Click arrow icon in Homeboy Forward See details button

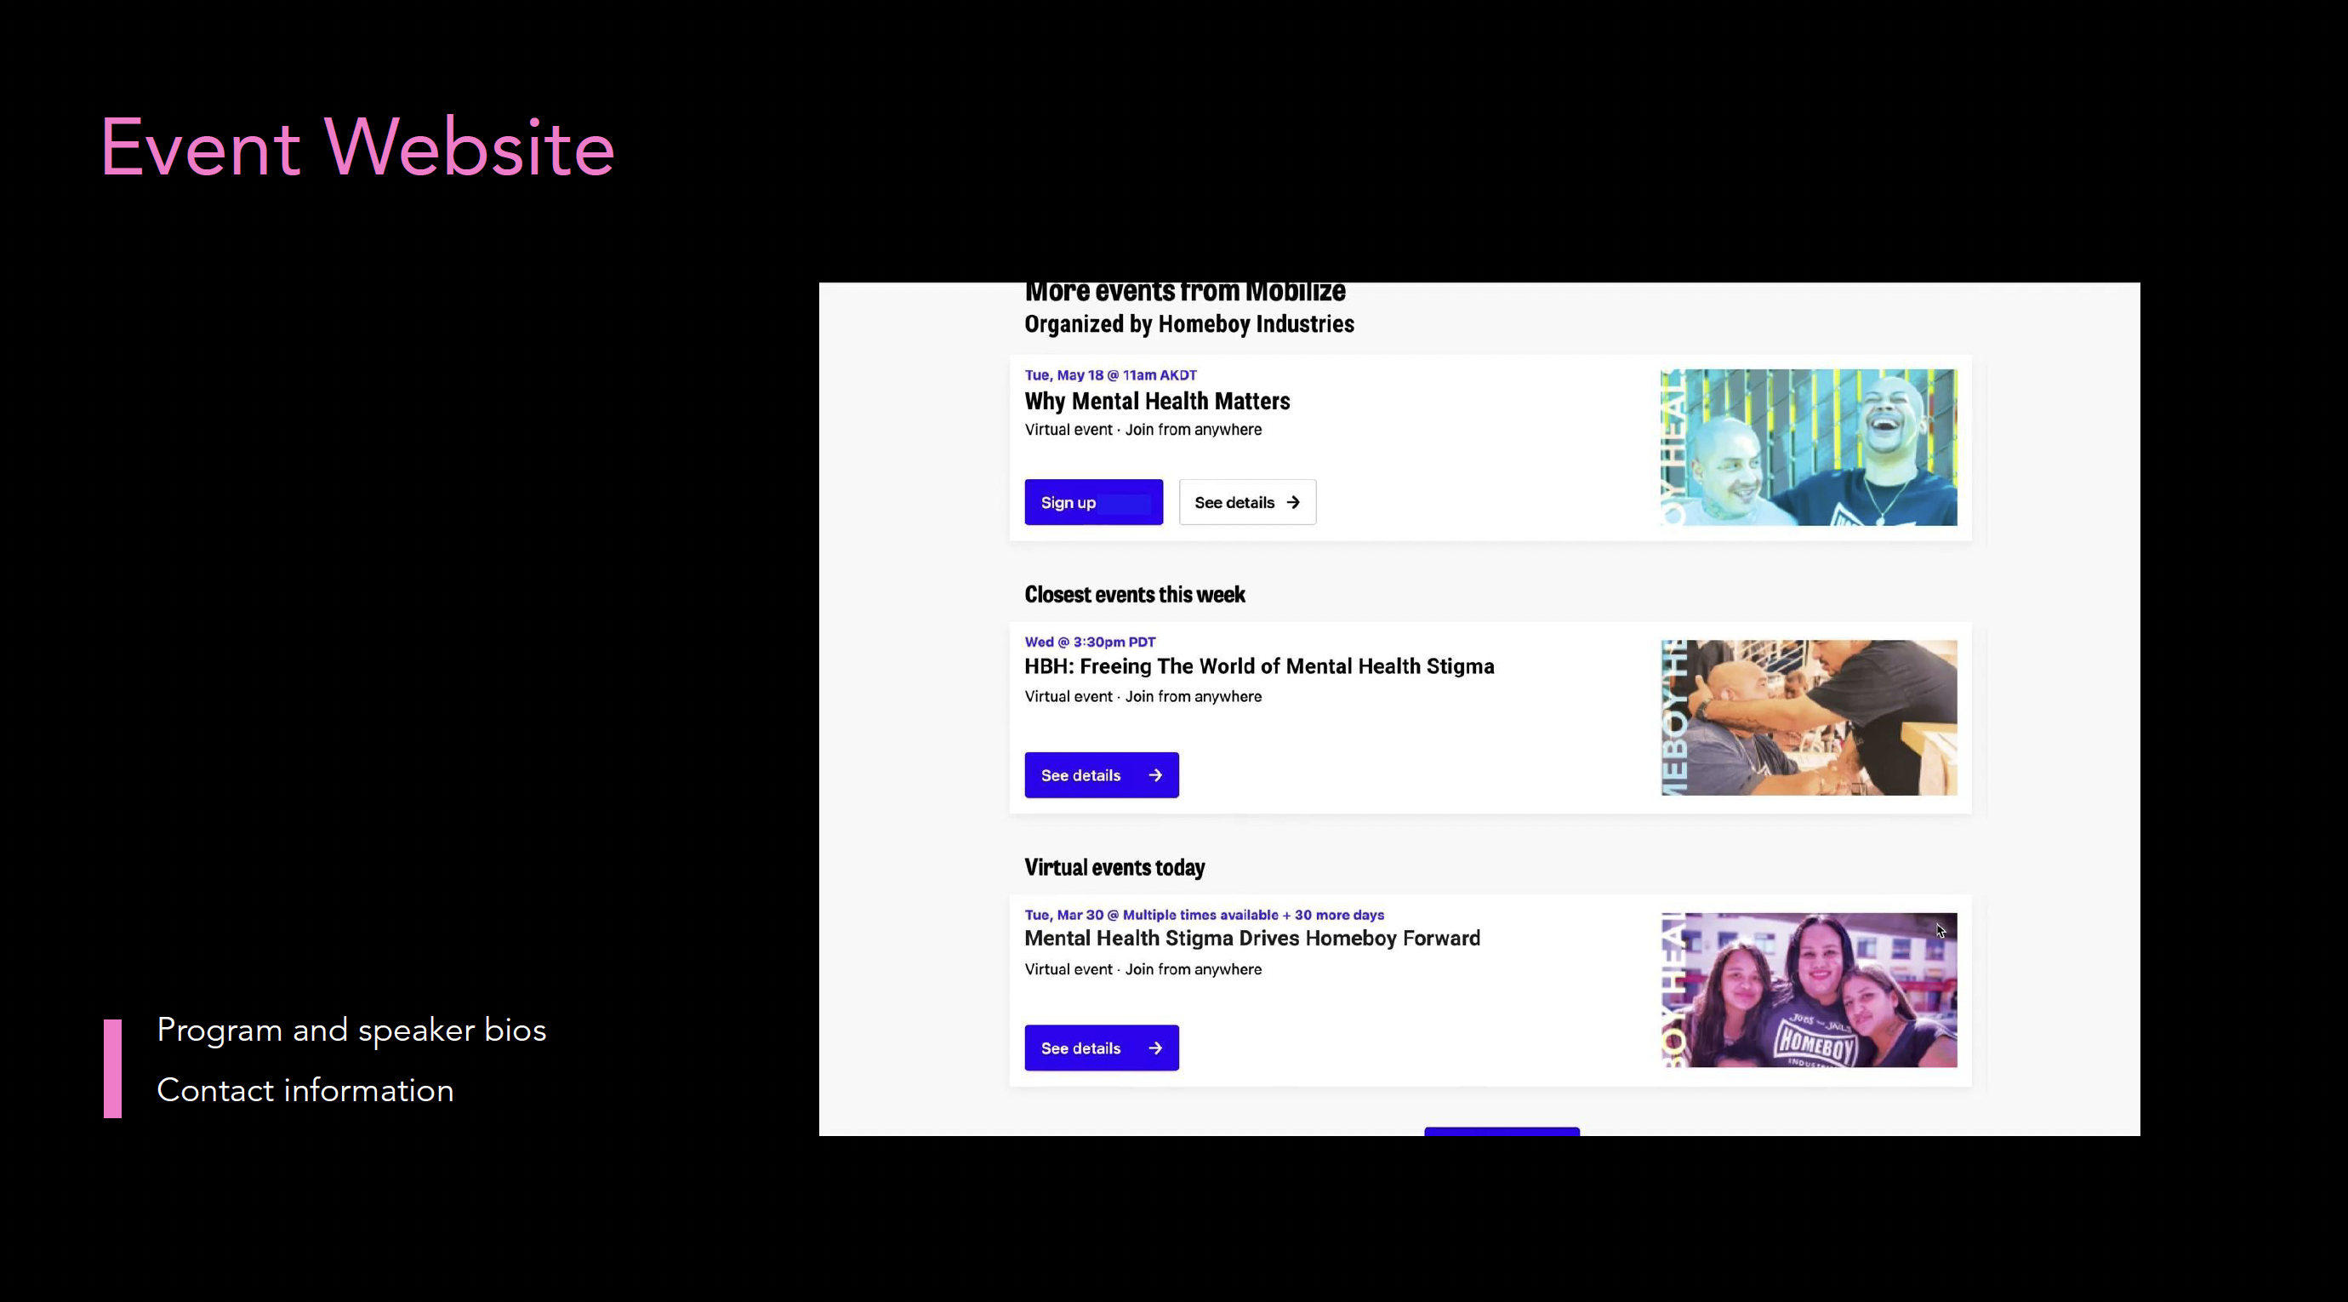click(1155, 1048)
